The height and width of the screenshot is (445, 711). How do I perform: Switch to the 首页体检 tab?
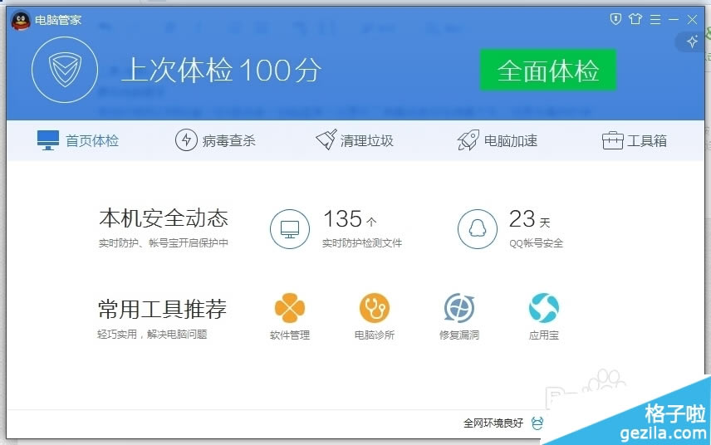click(78, 140)
